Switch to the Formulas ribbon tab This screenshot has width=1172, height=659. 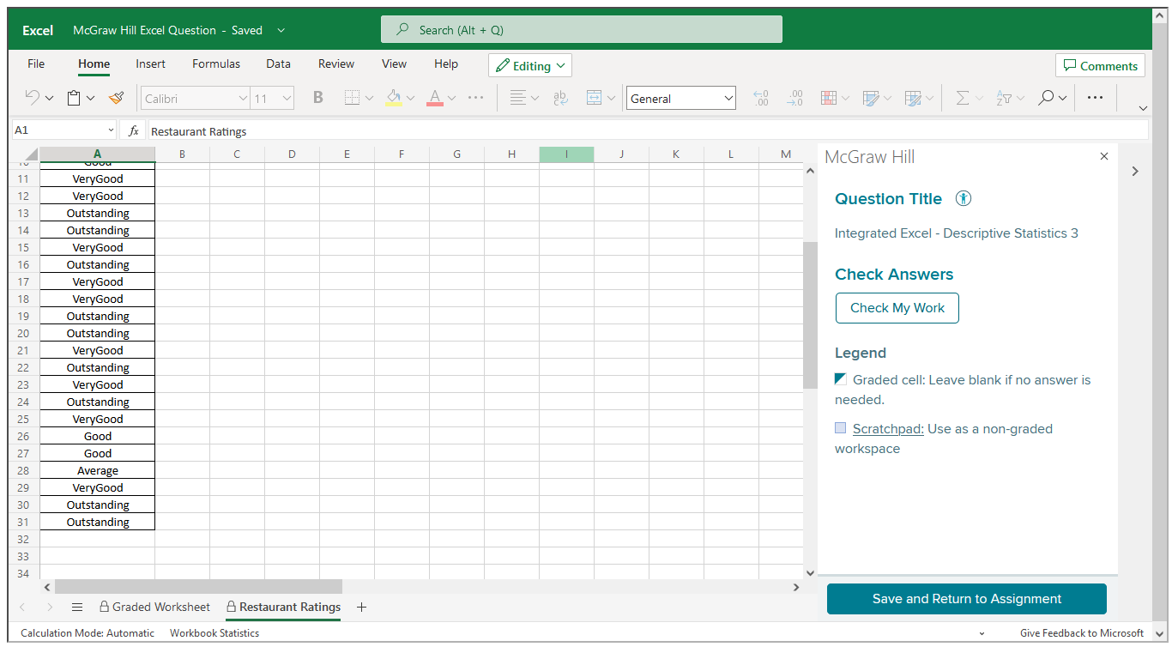point(215,63)
